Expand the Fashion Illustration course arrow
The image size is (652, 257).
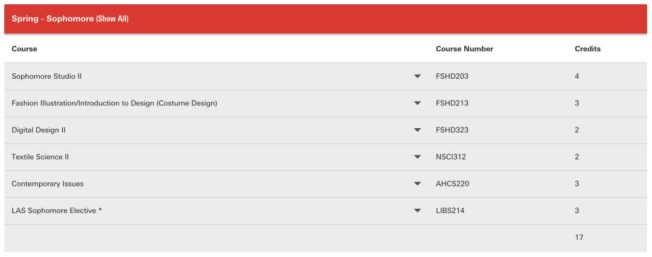coord(417,104)
